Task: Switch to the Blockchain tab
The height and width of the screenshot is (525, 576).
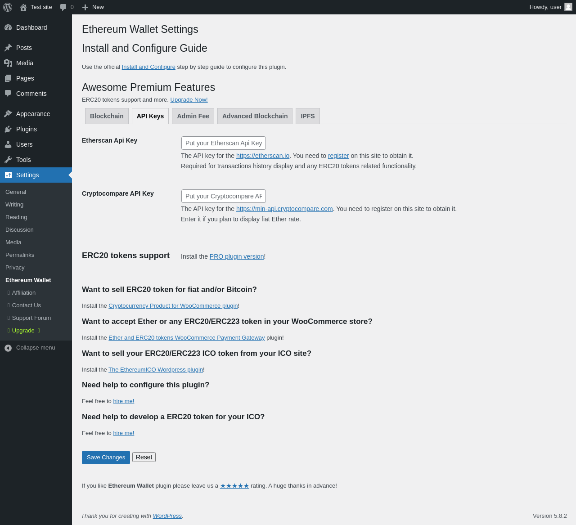Action: point(107,116)
